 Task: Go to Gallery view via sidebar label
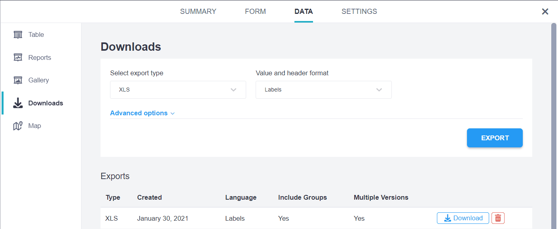coord(38,80)
